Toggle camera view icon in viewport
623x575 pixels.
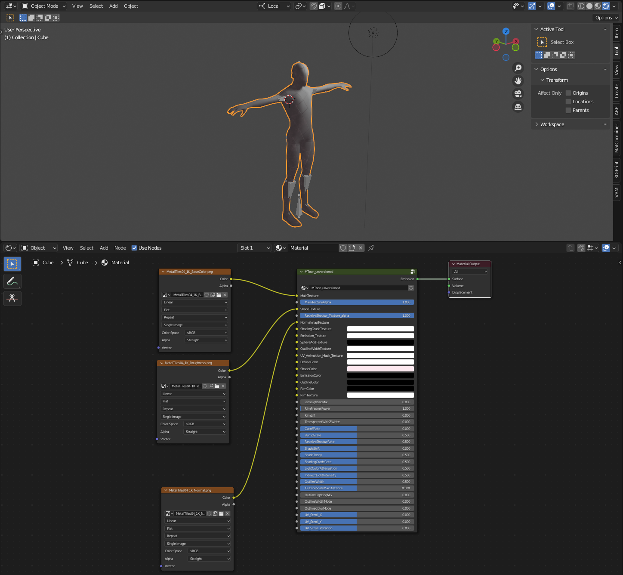[518, 94]
